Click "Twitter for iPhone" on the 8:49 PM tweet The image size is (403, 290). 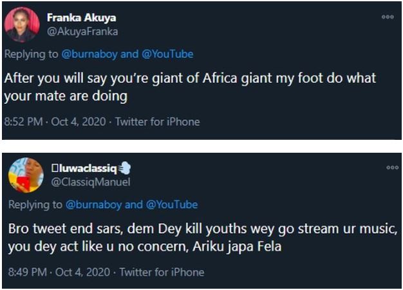click(x=162, y=272)
